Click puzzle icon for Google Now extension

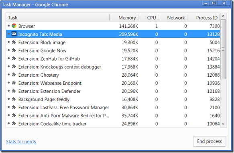click(14, 50)
